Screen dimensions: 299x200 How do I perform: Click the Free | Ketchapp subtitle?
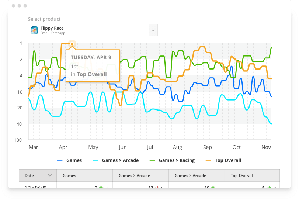53,33
